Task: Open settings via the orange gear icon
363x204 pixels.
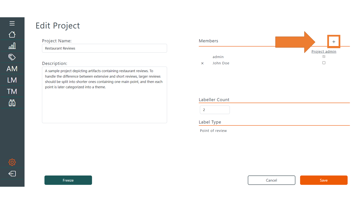Action: click(12, 162)
